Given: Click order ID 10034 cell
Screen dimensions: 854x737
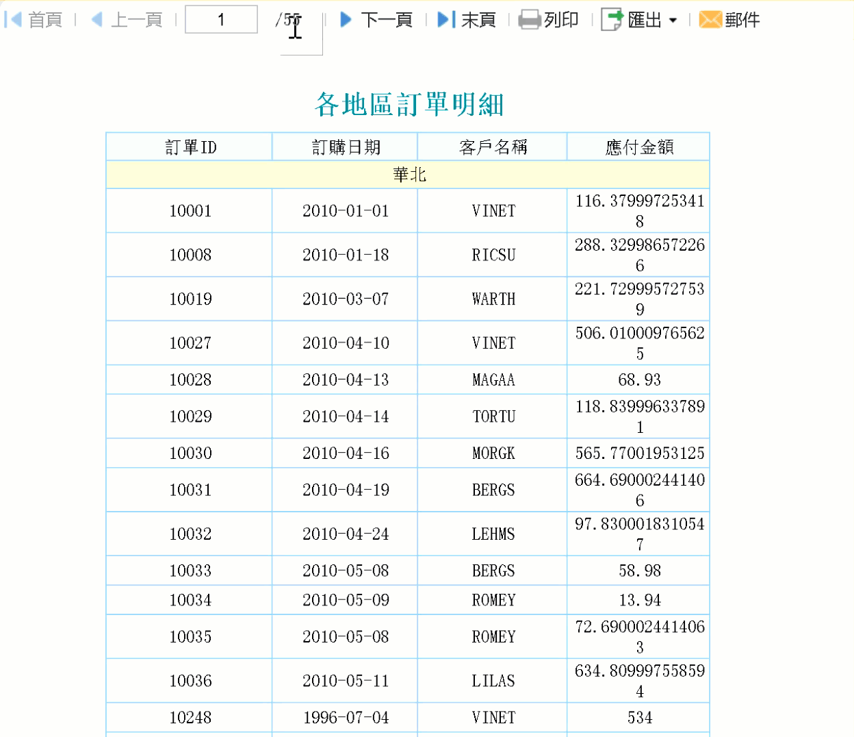Looking at the screenshot, I should pyautogui.click(x=190, y=600).
